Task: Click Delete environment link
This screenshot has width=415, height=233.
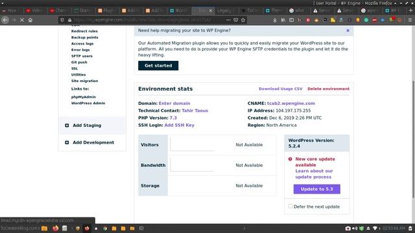Action: pos(329,89)
